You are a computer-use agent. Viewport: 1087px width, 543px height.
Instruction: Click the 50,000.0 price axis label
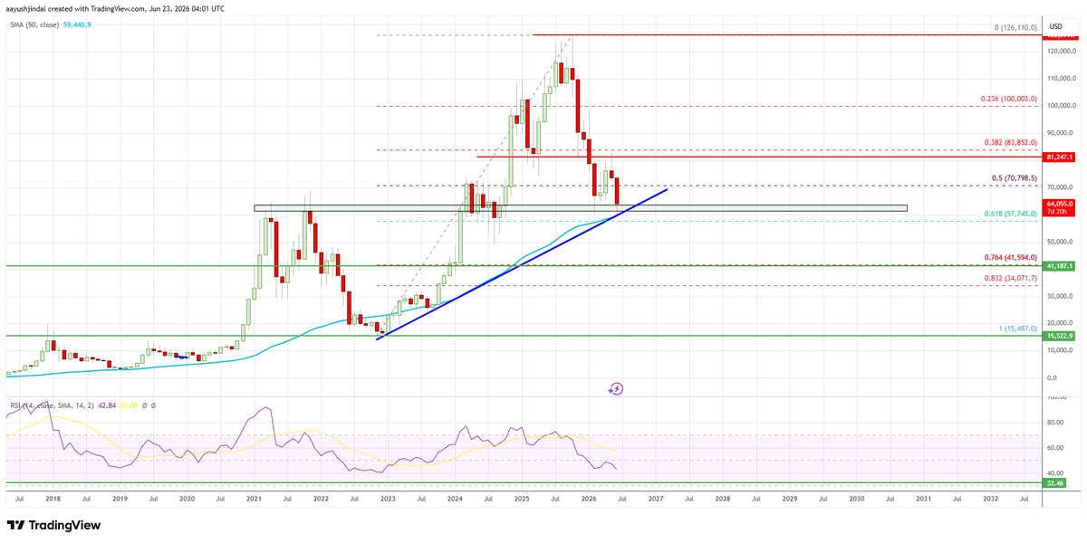[1061, 242]
